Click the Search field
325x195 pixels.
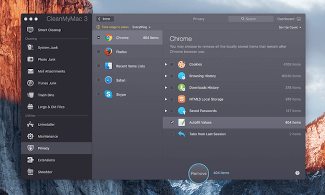pyautogui.click(x=251, y=19)
